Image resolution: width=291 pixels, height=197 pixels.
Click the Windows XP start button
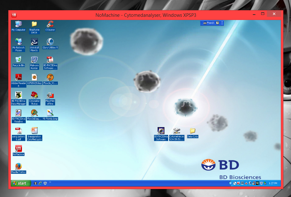(x=21, y=183)
